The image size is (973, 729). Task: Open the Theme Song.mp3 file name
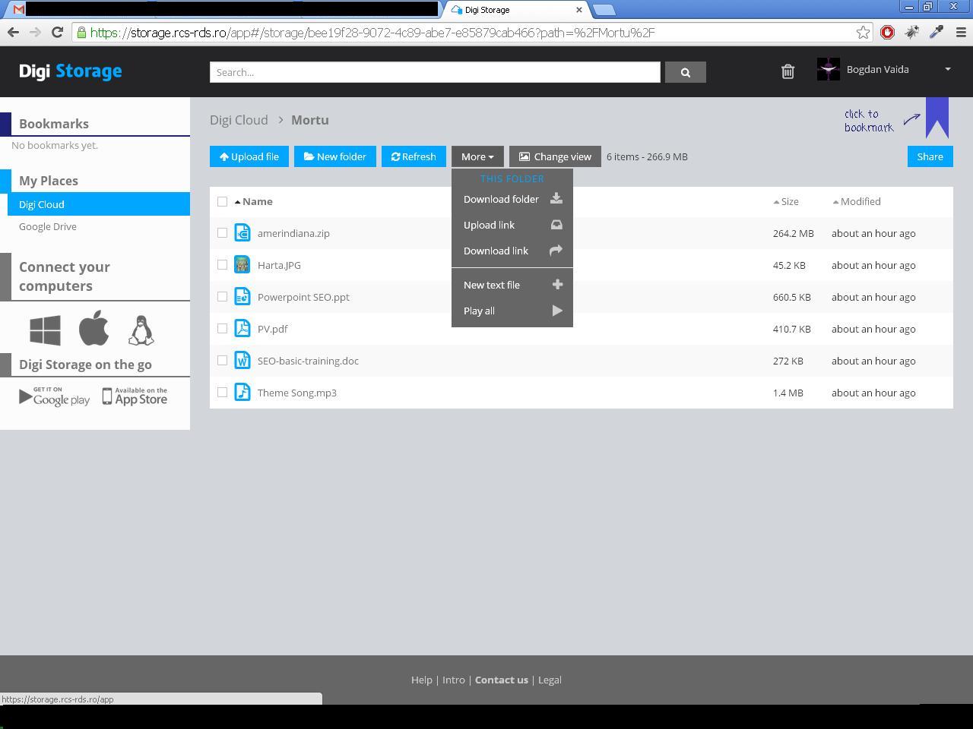pos(297,393)
